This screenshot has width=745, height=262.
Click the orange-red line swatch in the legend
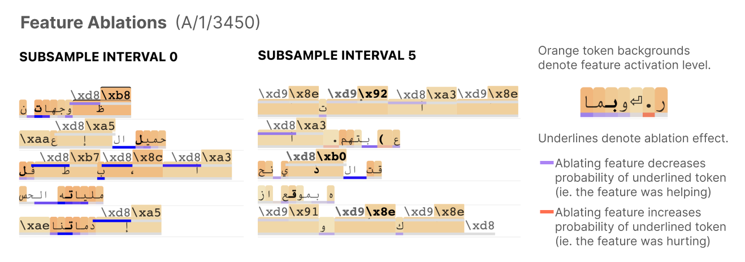(x=547, y=212)
